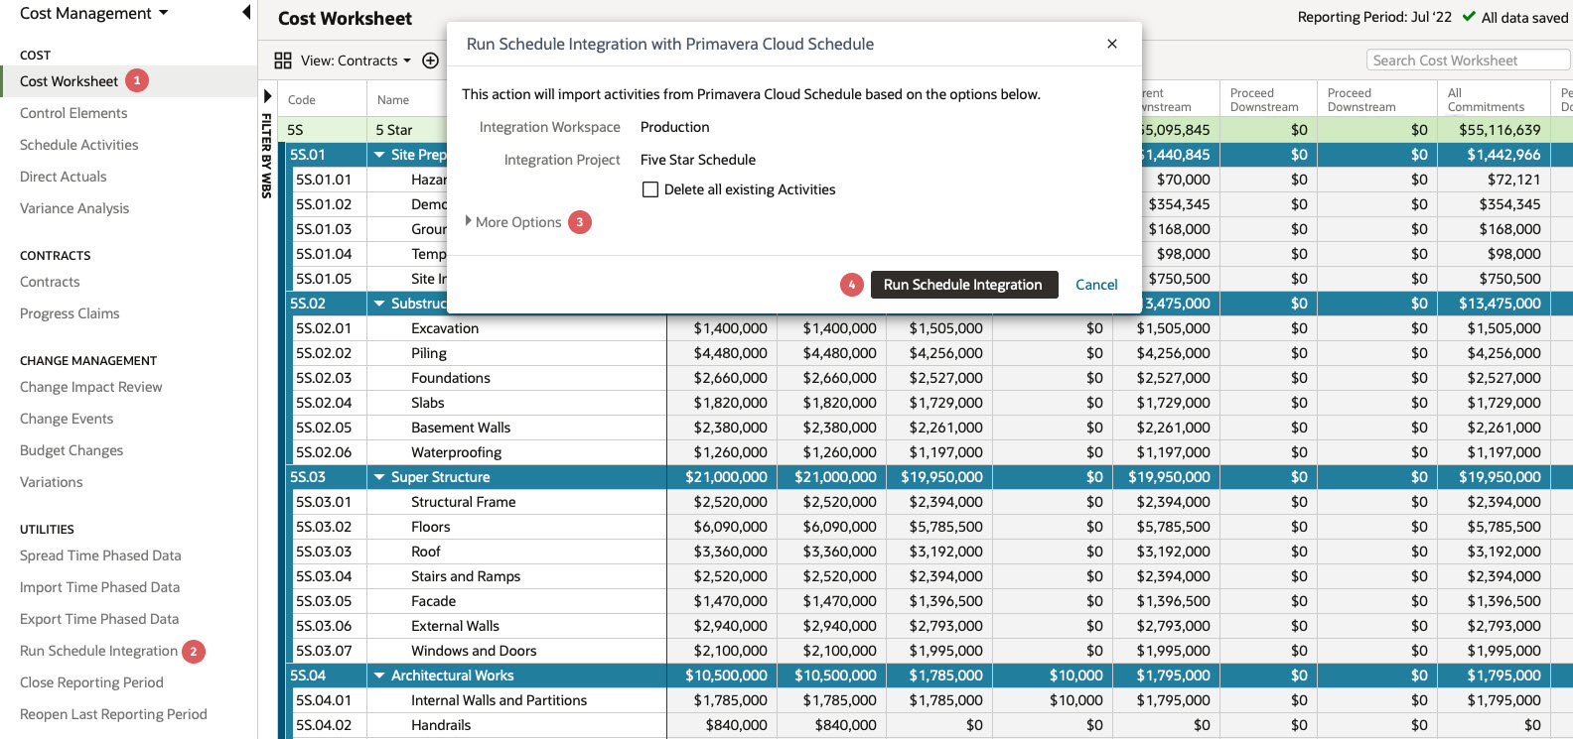1573x739 pixels.
Task: Open Reopen Last Reporting Period utility
Action: 113,714
